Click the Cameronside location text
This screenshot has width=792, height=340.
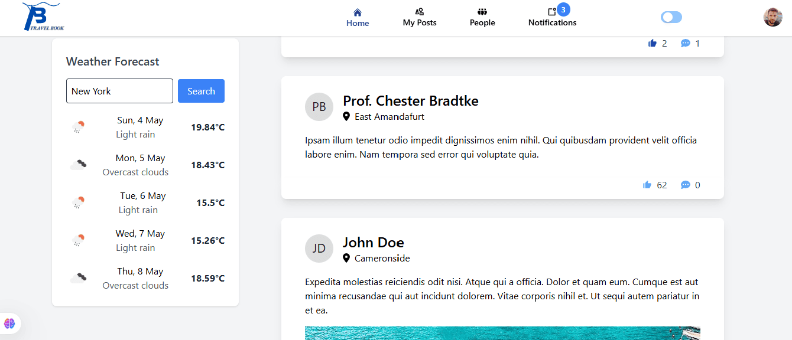point(382,259)
